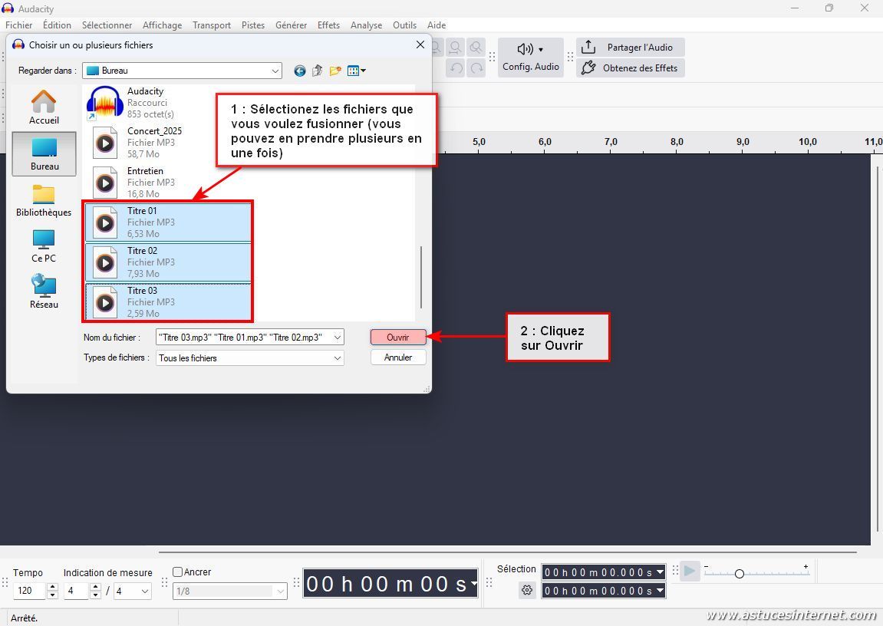Open the Accueil location in sidebar
883x626 pixels.
44,107
